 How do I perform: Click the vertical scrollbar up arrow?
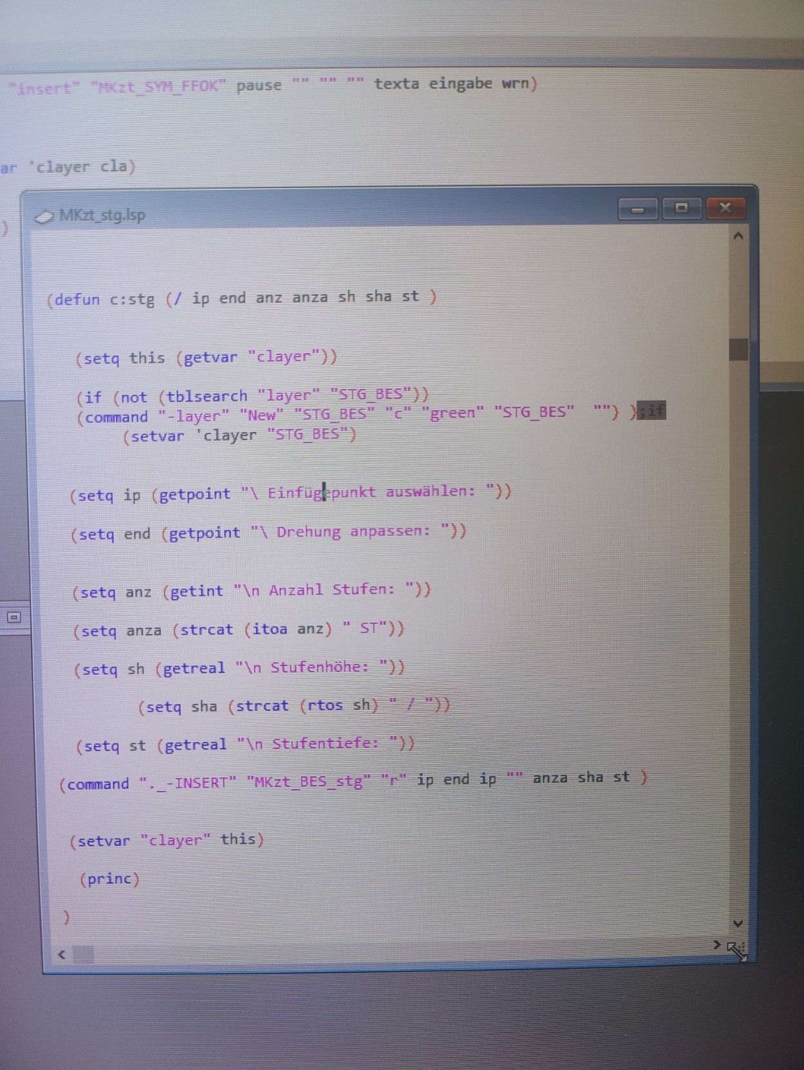(x=738, y=236)
